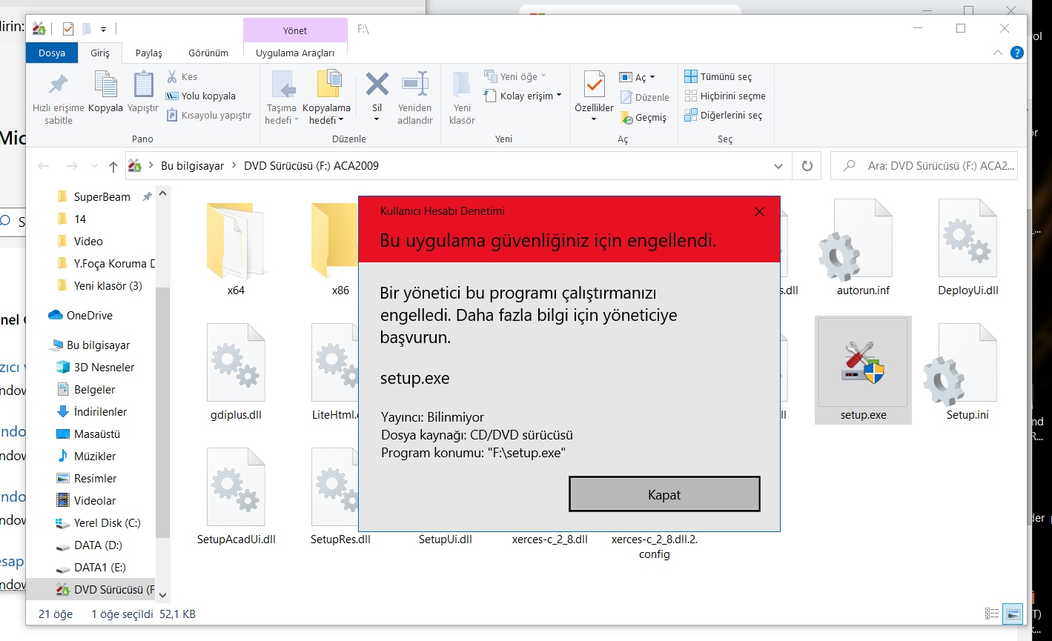Select the setup.exe file icon
The width and height of the screenshot is (1052, 641).
click(x=863, y=371)
